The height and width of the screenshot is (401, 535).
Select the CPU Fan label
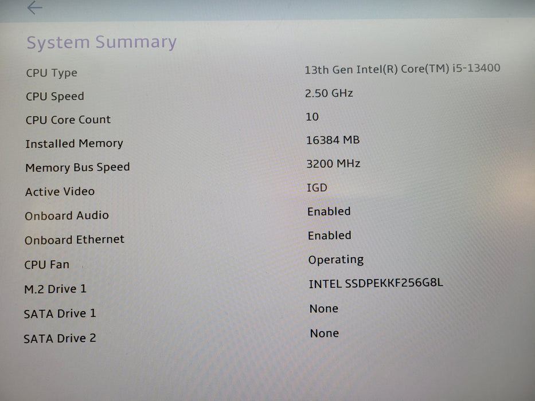pyautogui.click(x=47, y=265)
